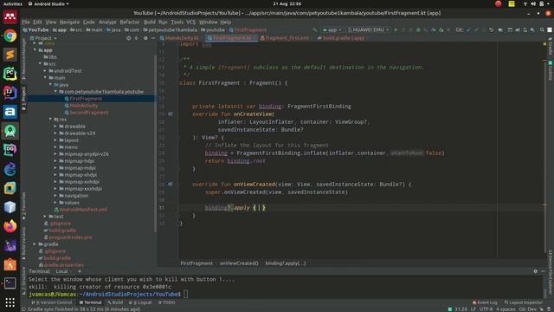Open IntelliJ IDEA from the dock

tap(10, 93)
